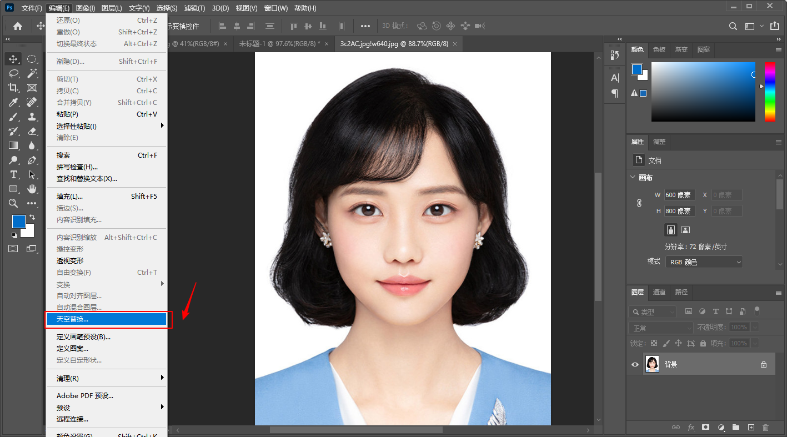
Task: Select landscape canvas orientation
Action: [x=685, y=229]
